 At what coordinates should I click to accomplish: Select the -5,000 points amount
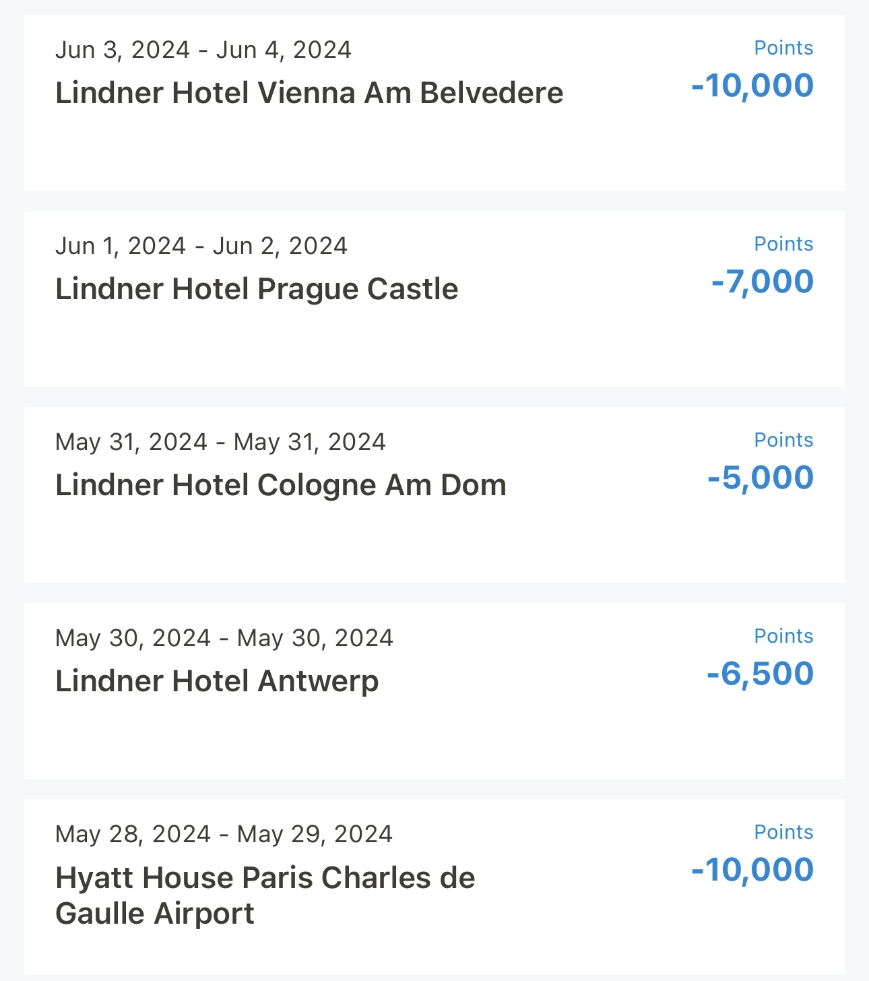[761, 478]
